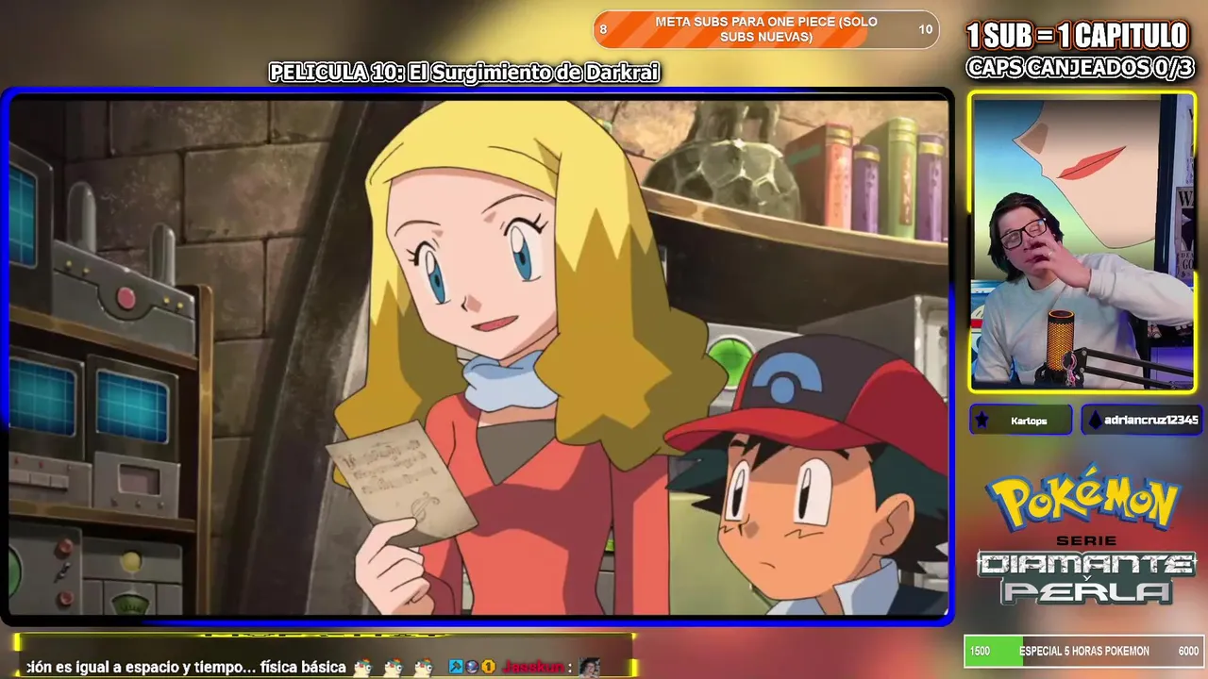
Task: Click the streamer webcam feed
Action: coord(1082,242)
